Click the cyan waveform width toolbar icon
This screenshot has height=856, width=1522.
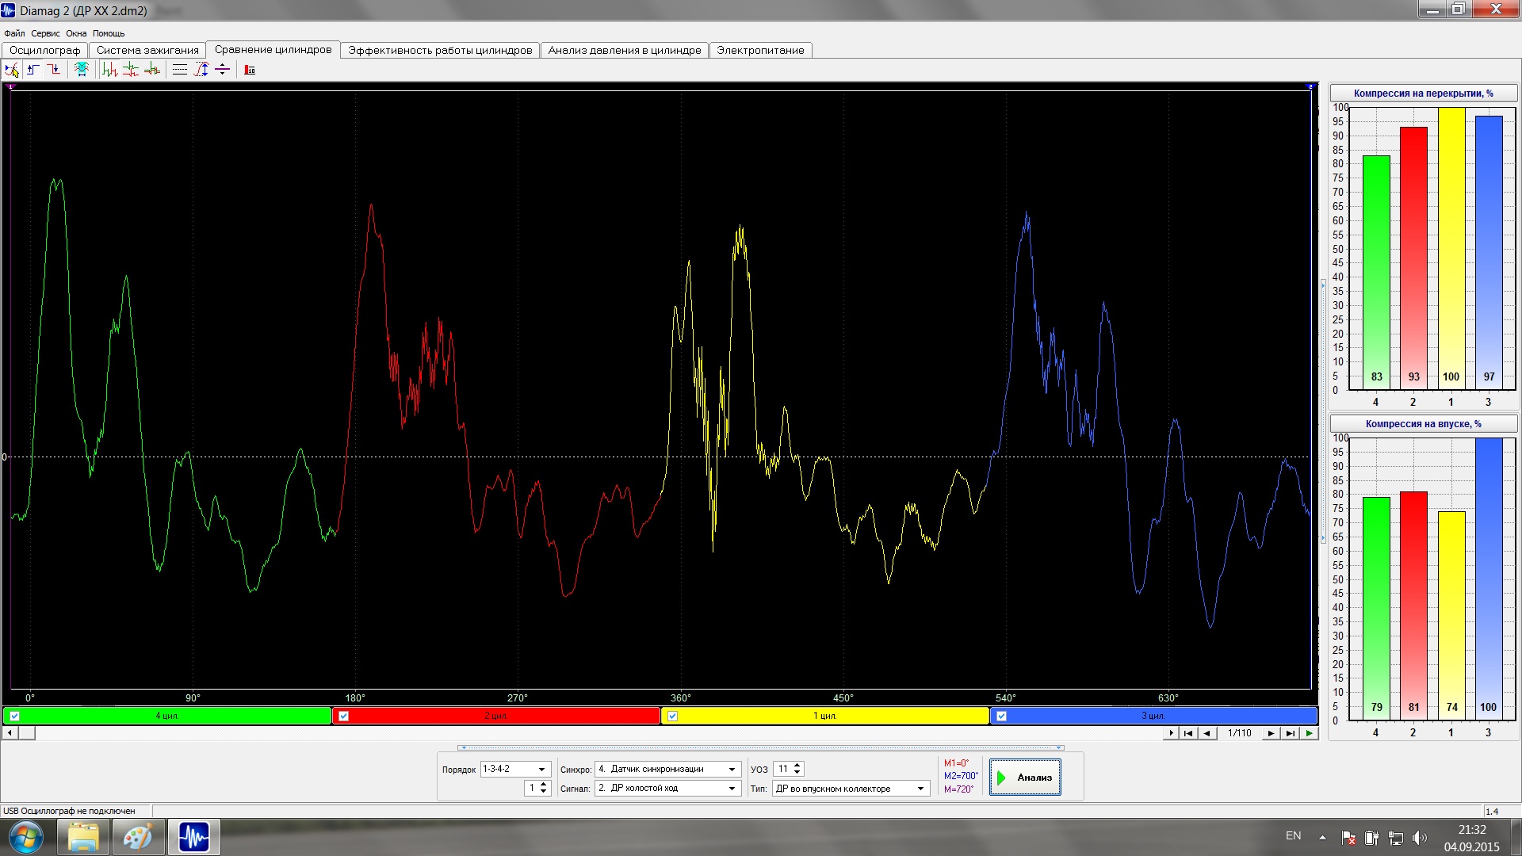click(81, 70)
